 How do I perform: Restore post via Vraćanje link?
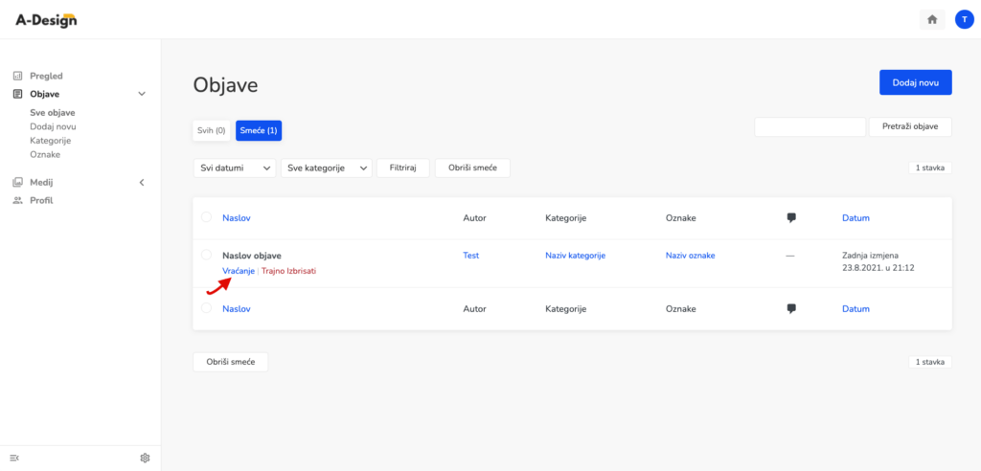pos(239,271)
